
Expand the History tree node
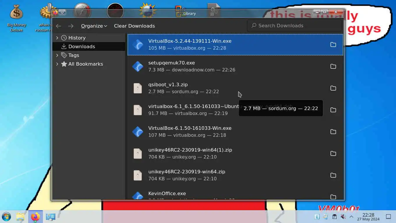(57, 38)
